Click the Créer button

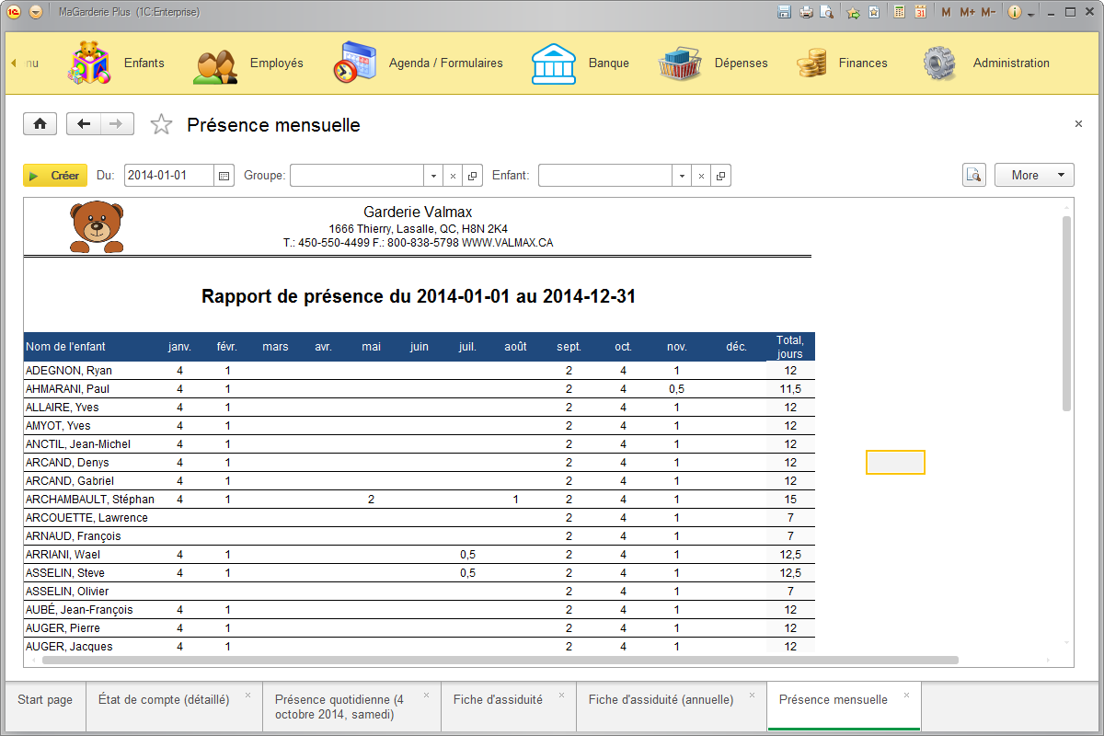[55, 175]
